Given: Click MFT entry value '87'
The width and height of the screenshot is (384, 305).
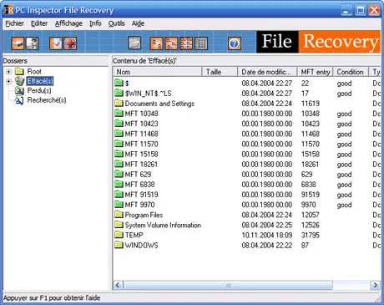Looking at the screenshot, I should click(305, 245).
